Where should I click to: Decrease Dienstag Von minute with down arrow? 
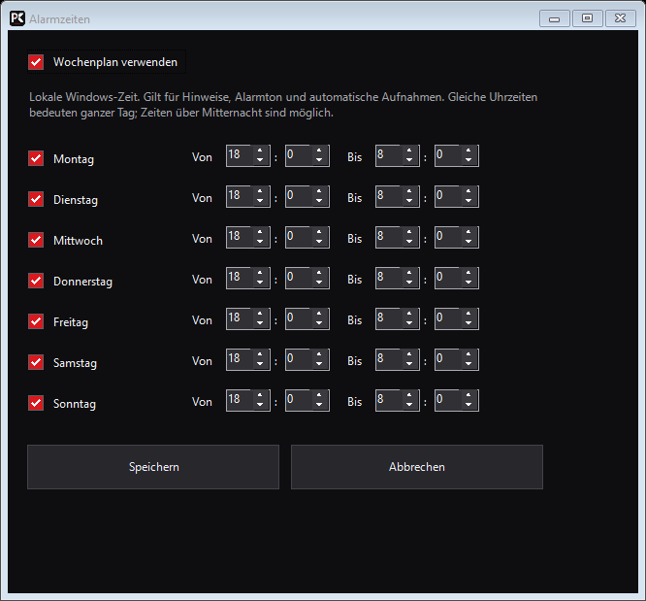pyautogui.click(x=319, y=201)
